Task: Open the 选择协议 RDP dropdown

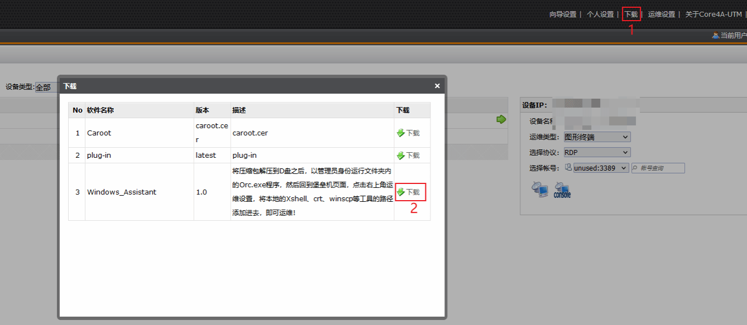Action: (x=596, y=152)
